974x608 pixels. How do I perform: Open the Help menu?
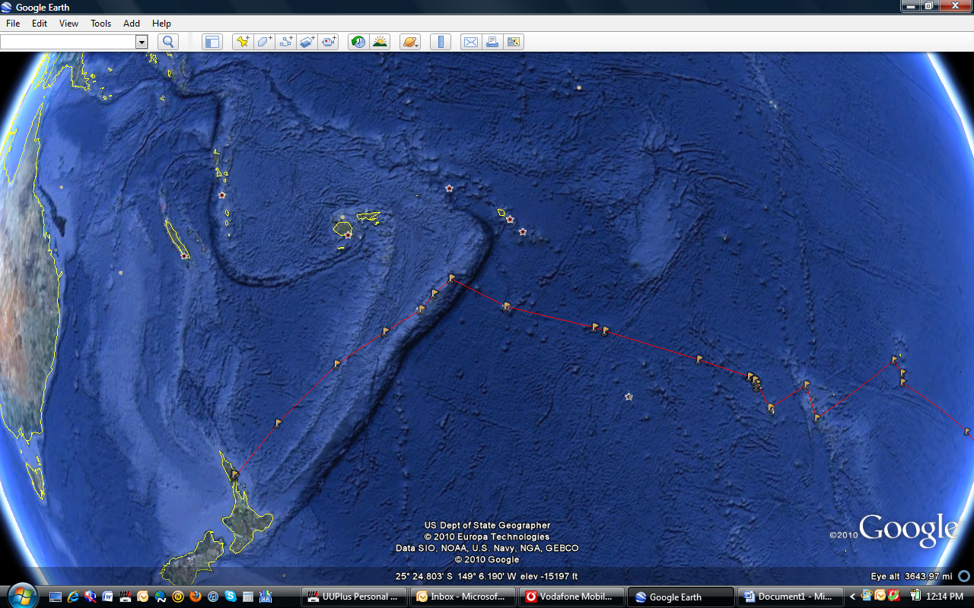[161, 24]
